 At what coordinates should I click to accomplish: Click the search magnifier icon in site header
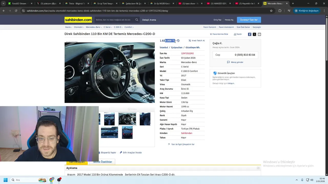(x=137, y=20)
